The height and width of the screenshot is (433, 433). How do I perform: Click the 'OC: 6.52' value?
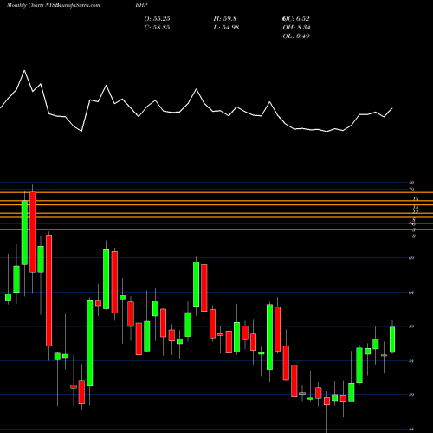296,19
